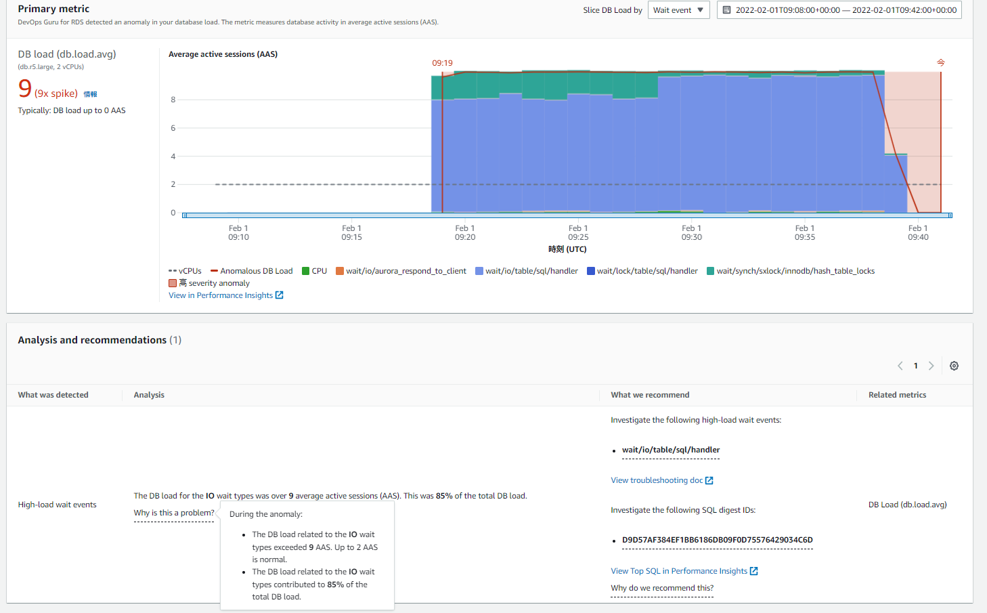987x613 pixels.
Task: Toggle the vCPUs legend entry
Action: click(x=185, y=271)
